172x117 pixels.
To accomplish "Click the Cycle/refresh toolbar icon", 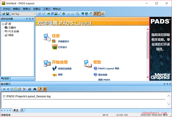I will coord(44,14).
